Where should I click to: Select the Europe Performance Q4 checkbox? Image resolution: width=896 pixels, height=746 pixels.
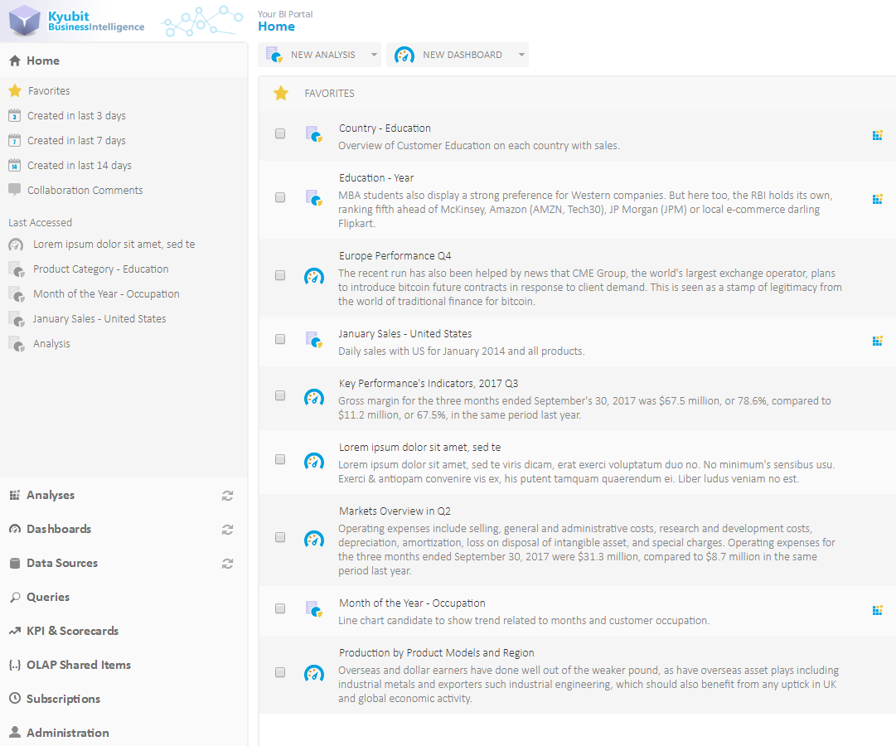click(x=280, y=275)
